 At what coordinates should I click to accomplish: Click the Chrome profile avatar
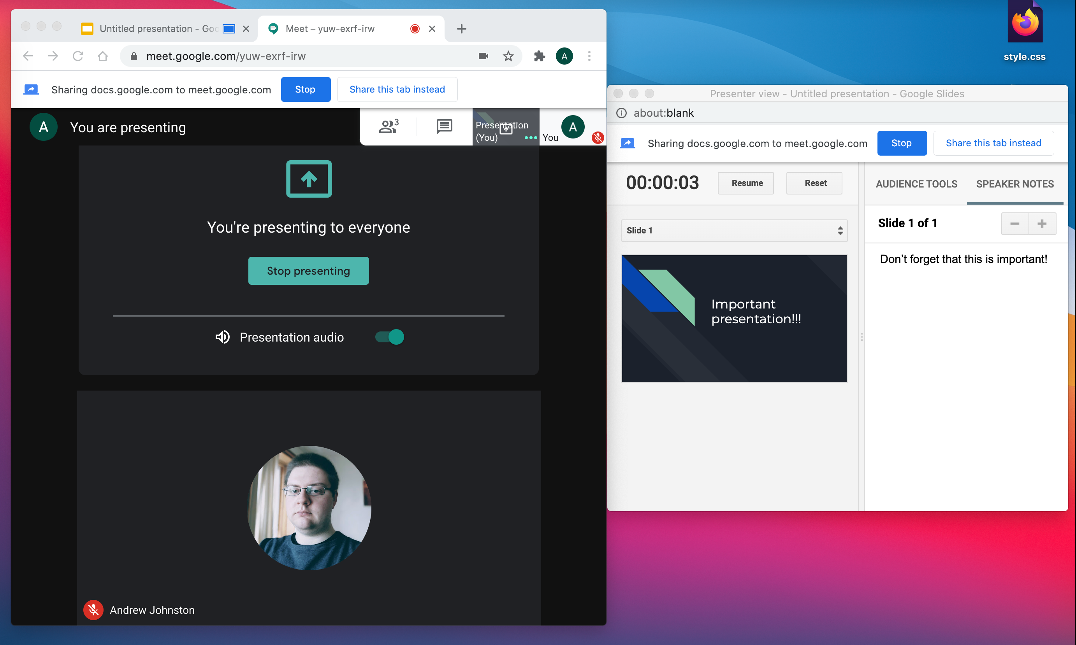pos(564,56)
